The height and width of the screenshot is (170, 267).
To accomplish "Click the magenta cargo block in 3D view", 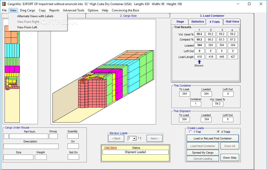I will coord(119,85).
